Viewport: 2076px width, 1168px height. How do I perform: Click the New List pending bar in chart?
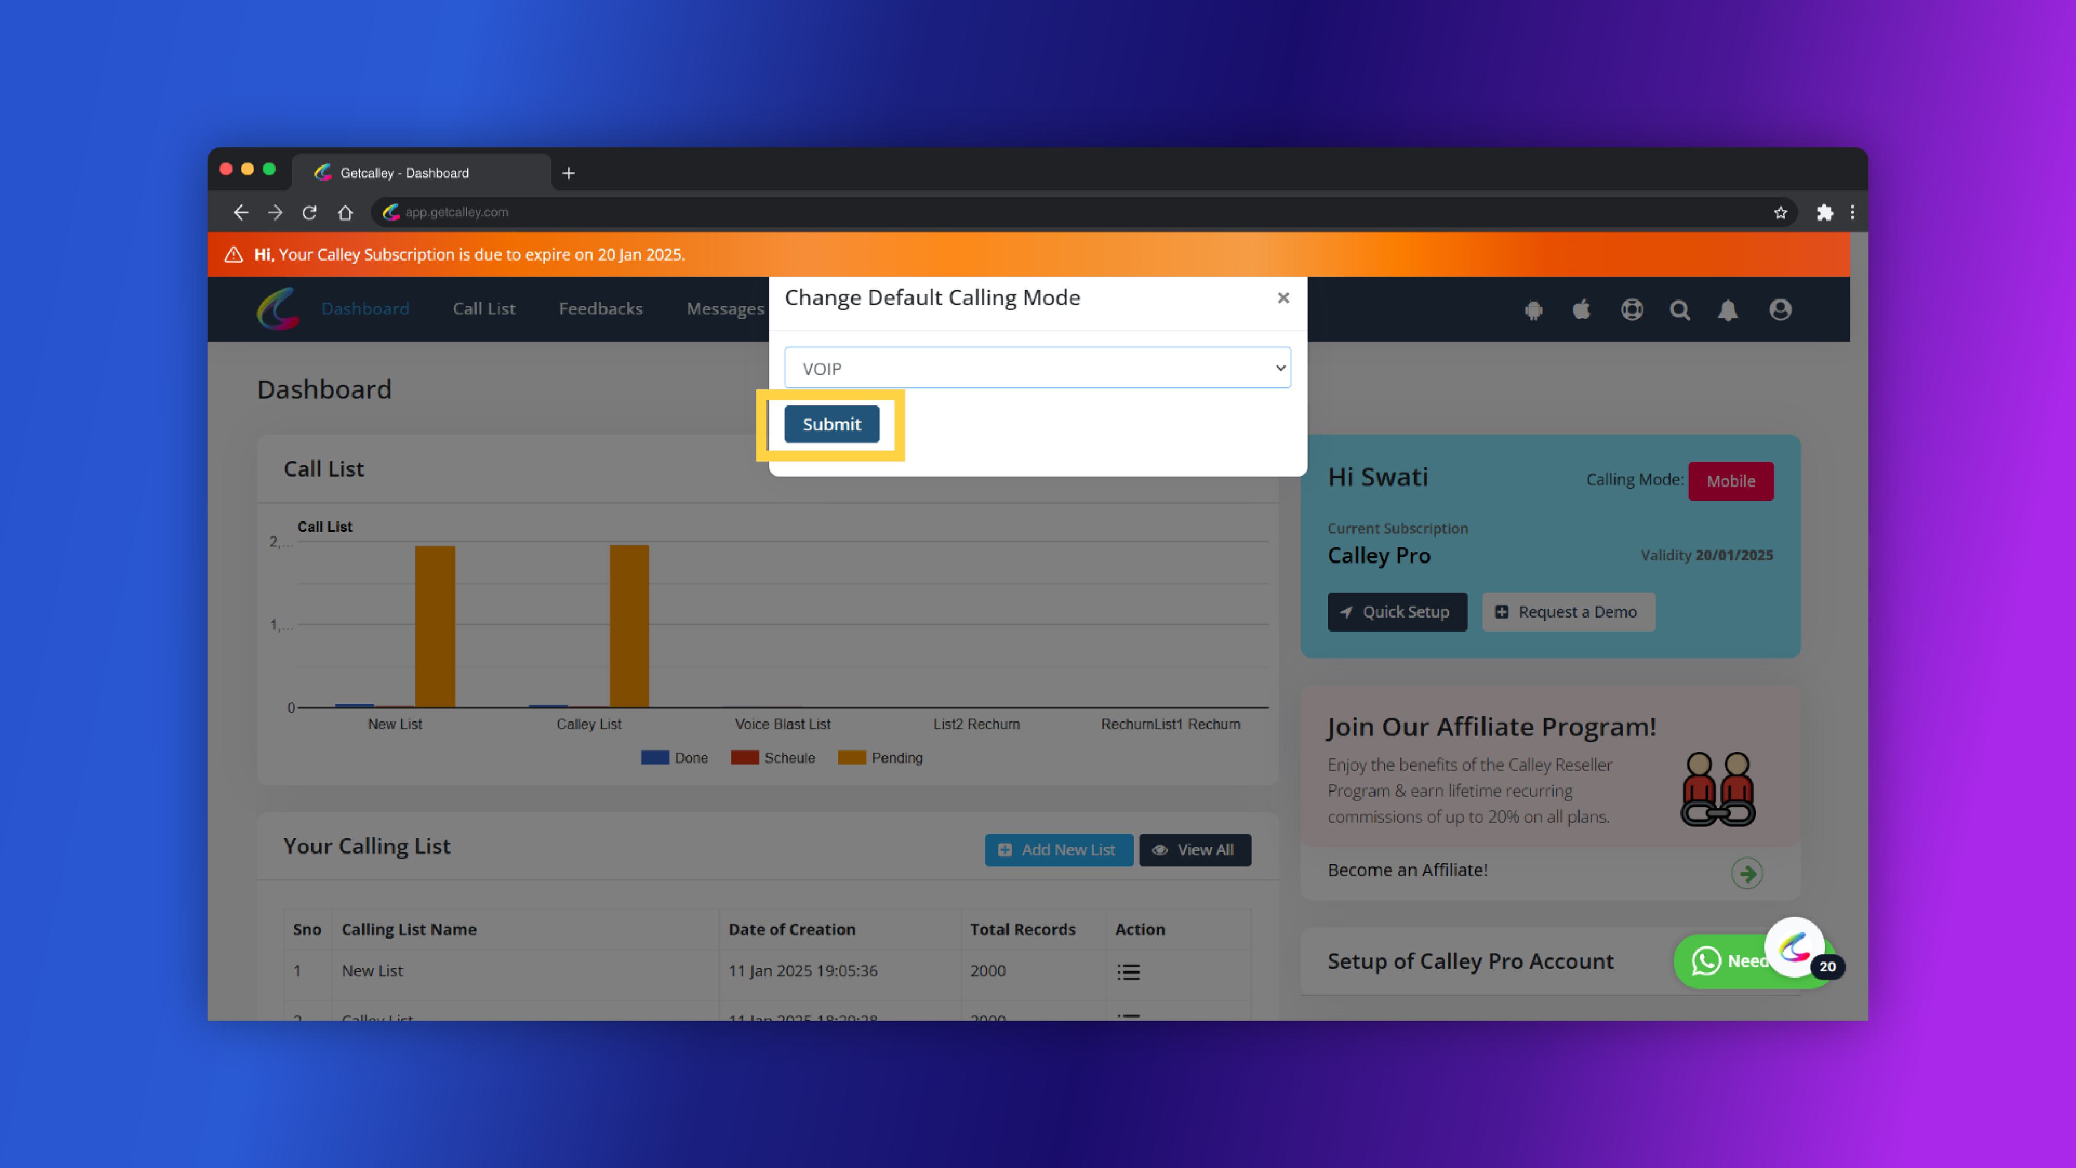click(435, 626)
